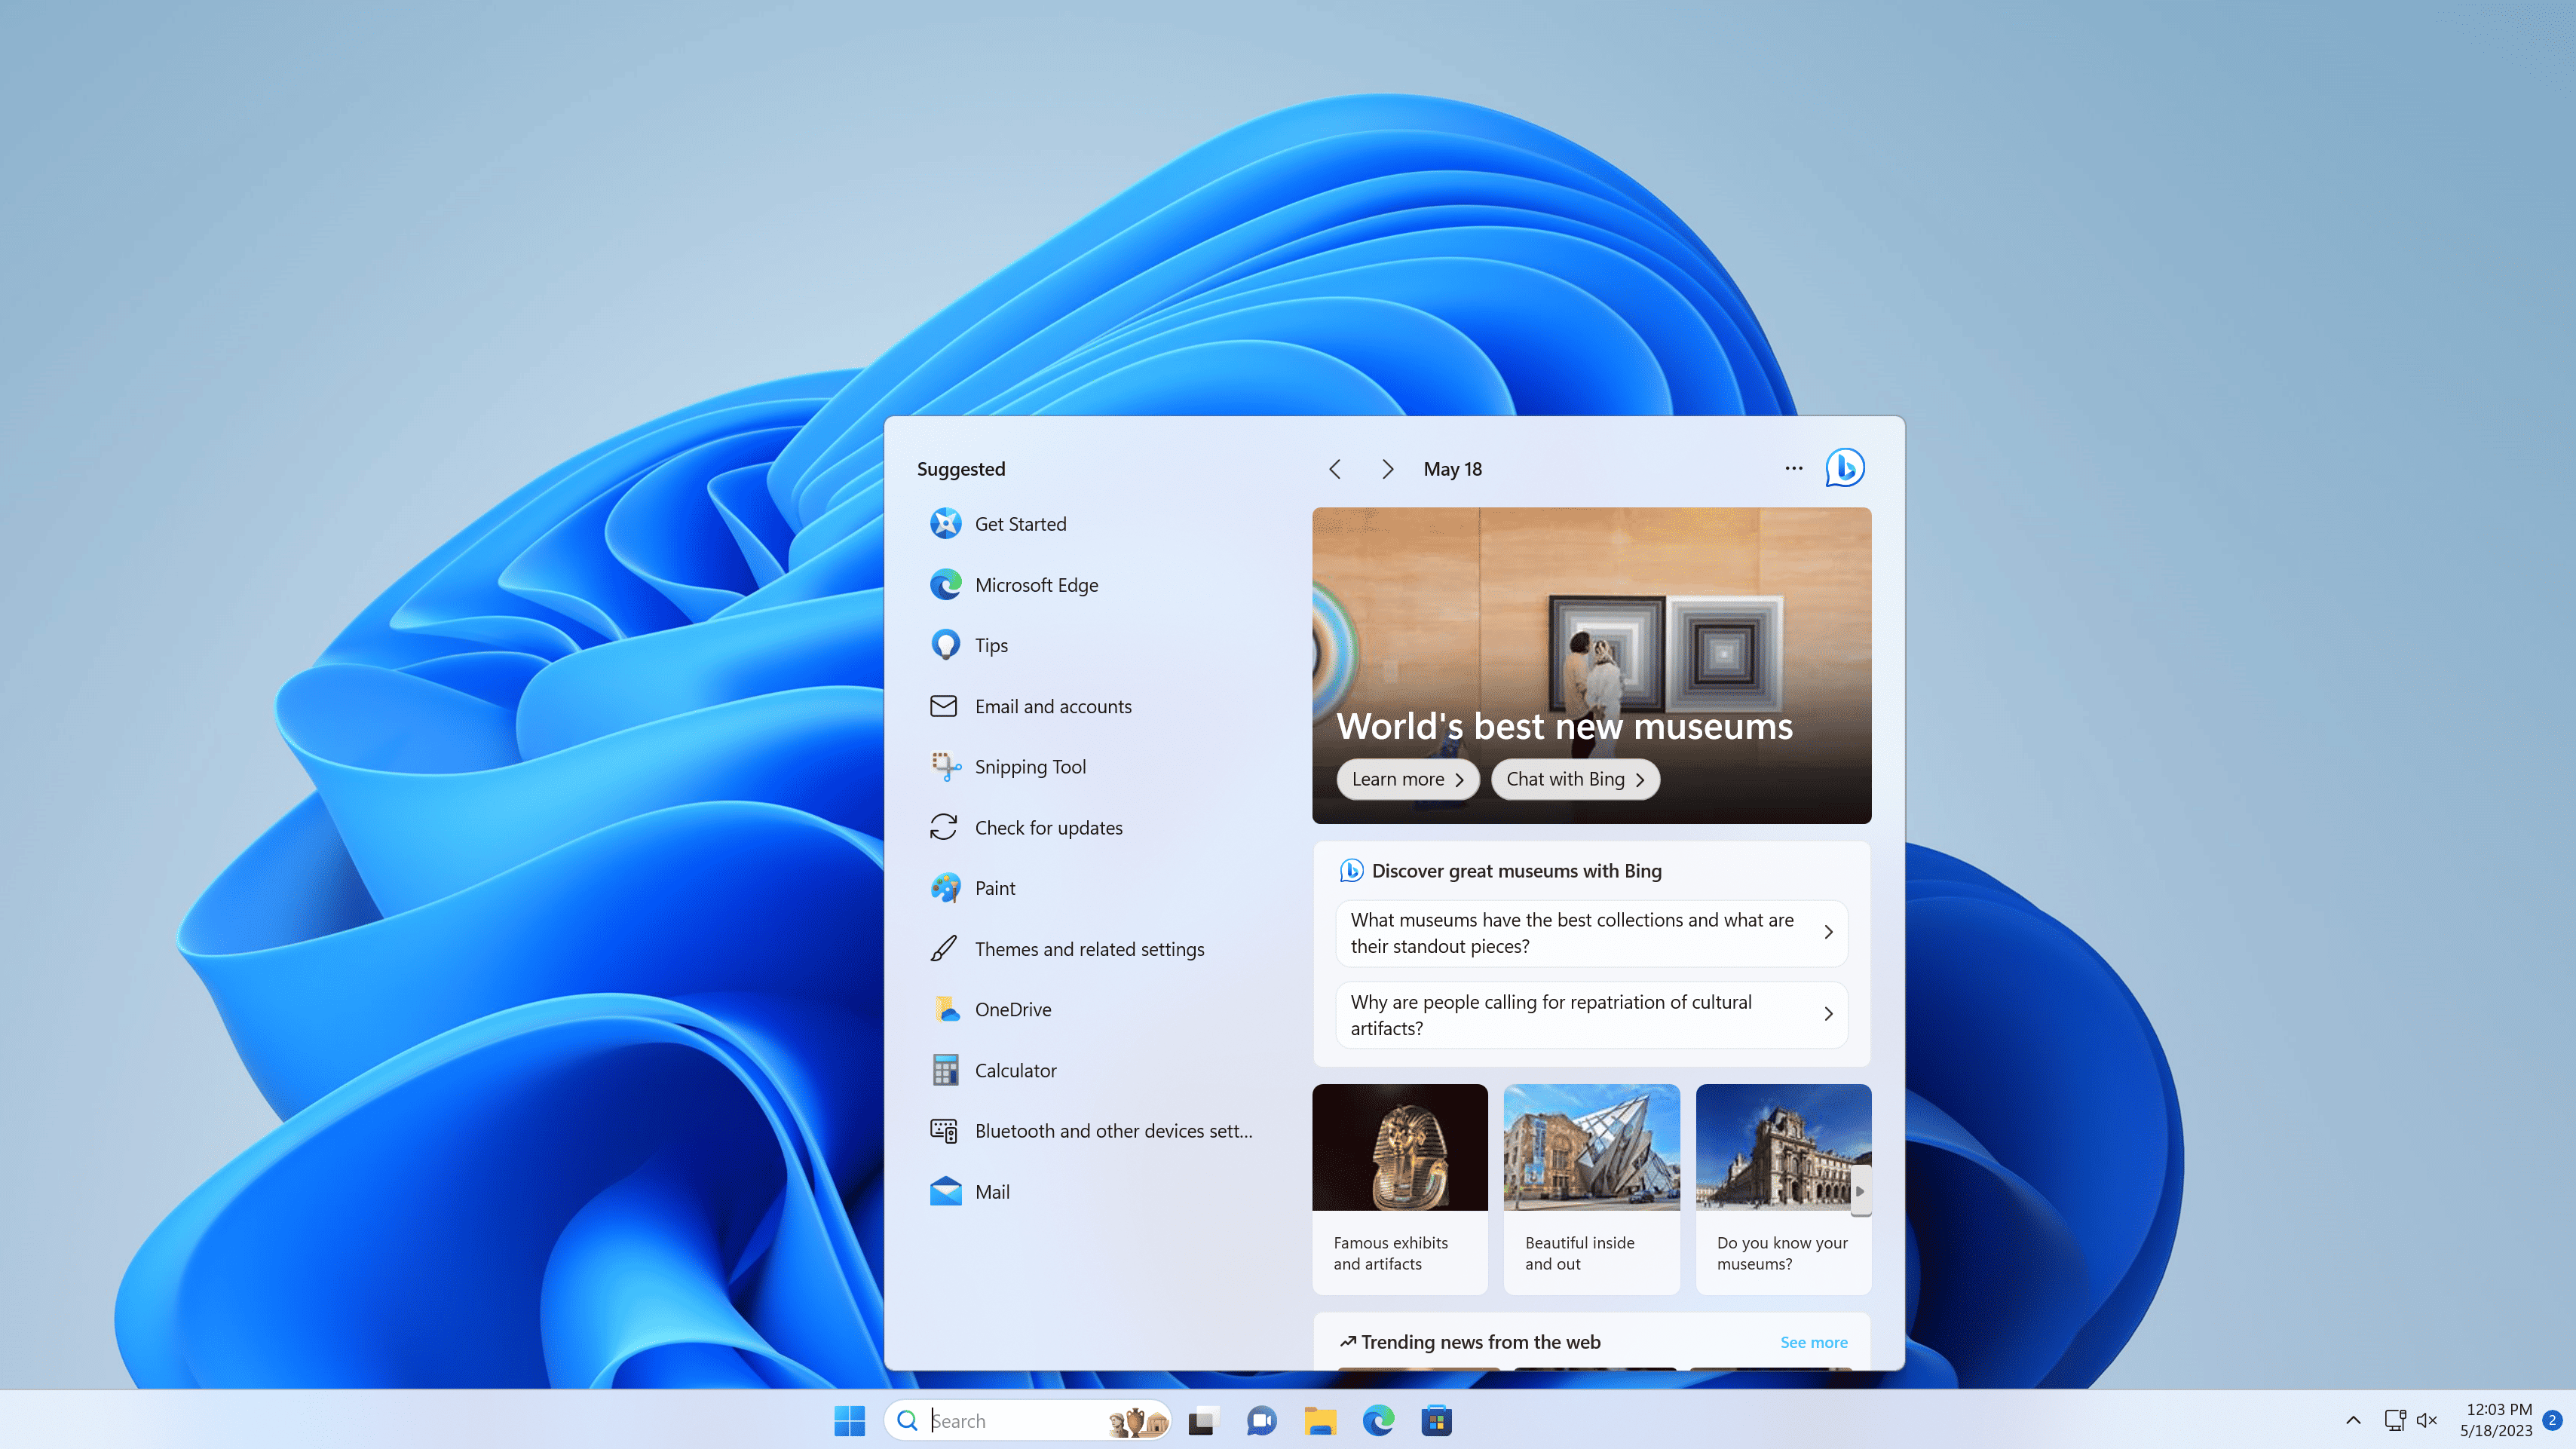This screenshot has height=1449, width=2576.
Task: Open the Tips lightbulb icon
Action: (945, 645)
